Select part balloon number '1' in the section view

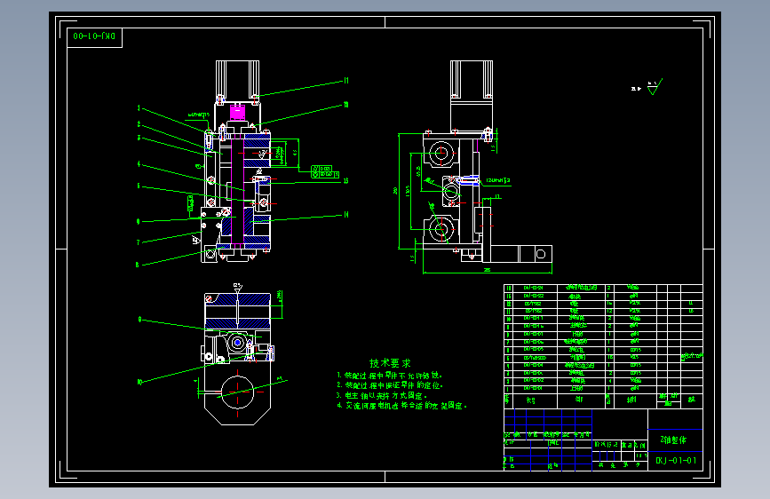coord(139,108)
